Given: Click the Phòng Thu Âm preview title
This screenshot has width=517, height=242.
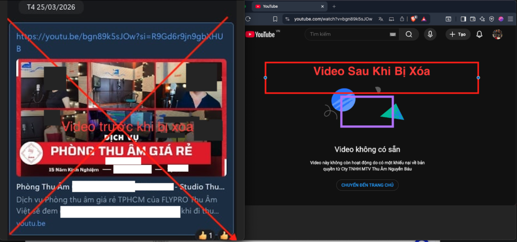Looking at the screenshot, I should pos(121,187).
